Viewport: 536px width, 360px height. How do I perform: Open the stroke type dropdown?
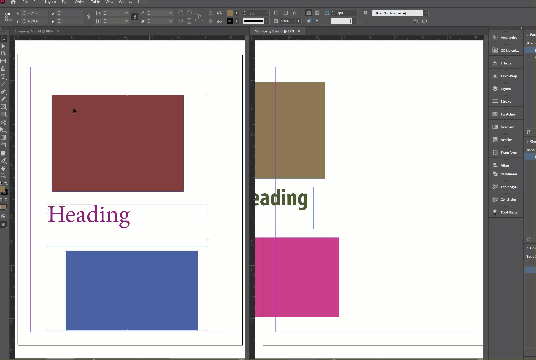point(267,21)
